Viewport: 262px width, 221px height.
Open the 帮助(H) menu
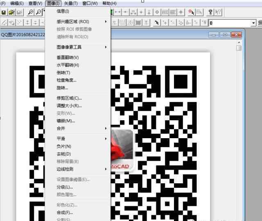coord(109,3)
